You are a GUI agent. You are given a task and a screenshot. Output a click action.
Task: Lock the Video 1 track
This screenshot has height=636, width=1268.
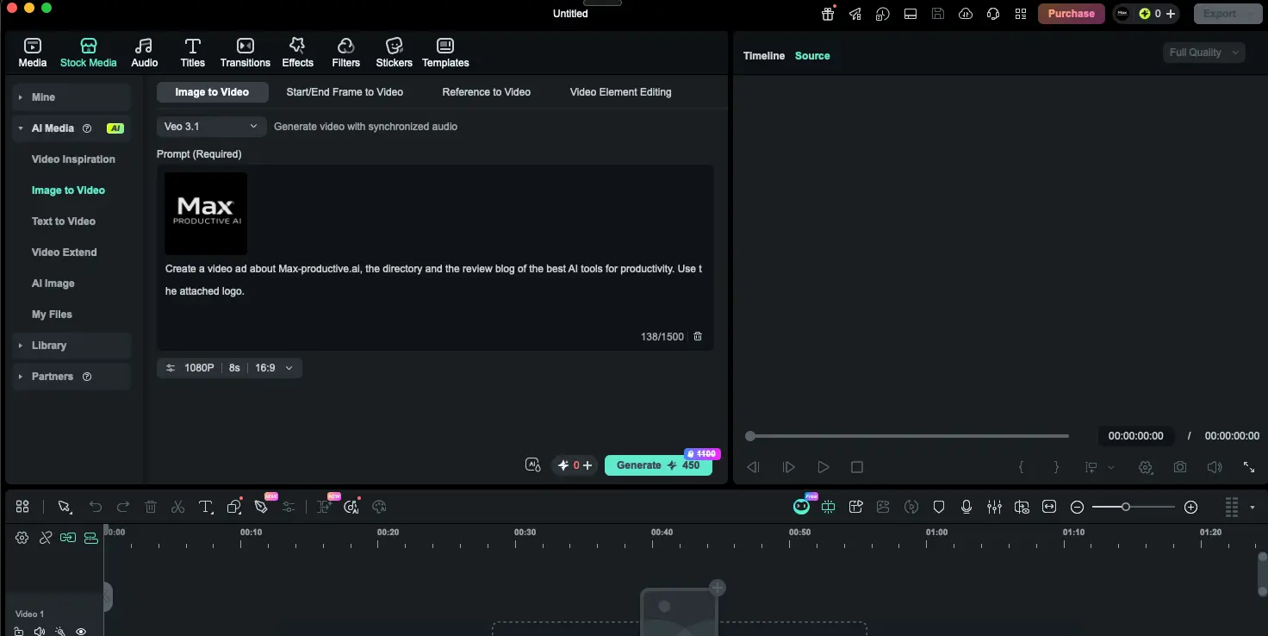pyautogui.click(x=18, y=632)
